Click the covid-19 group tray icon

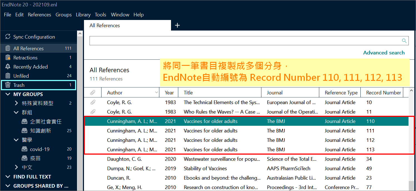pyautogui.click(x=25, y=149)
